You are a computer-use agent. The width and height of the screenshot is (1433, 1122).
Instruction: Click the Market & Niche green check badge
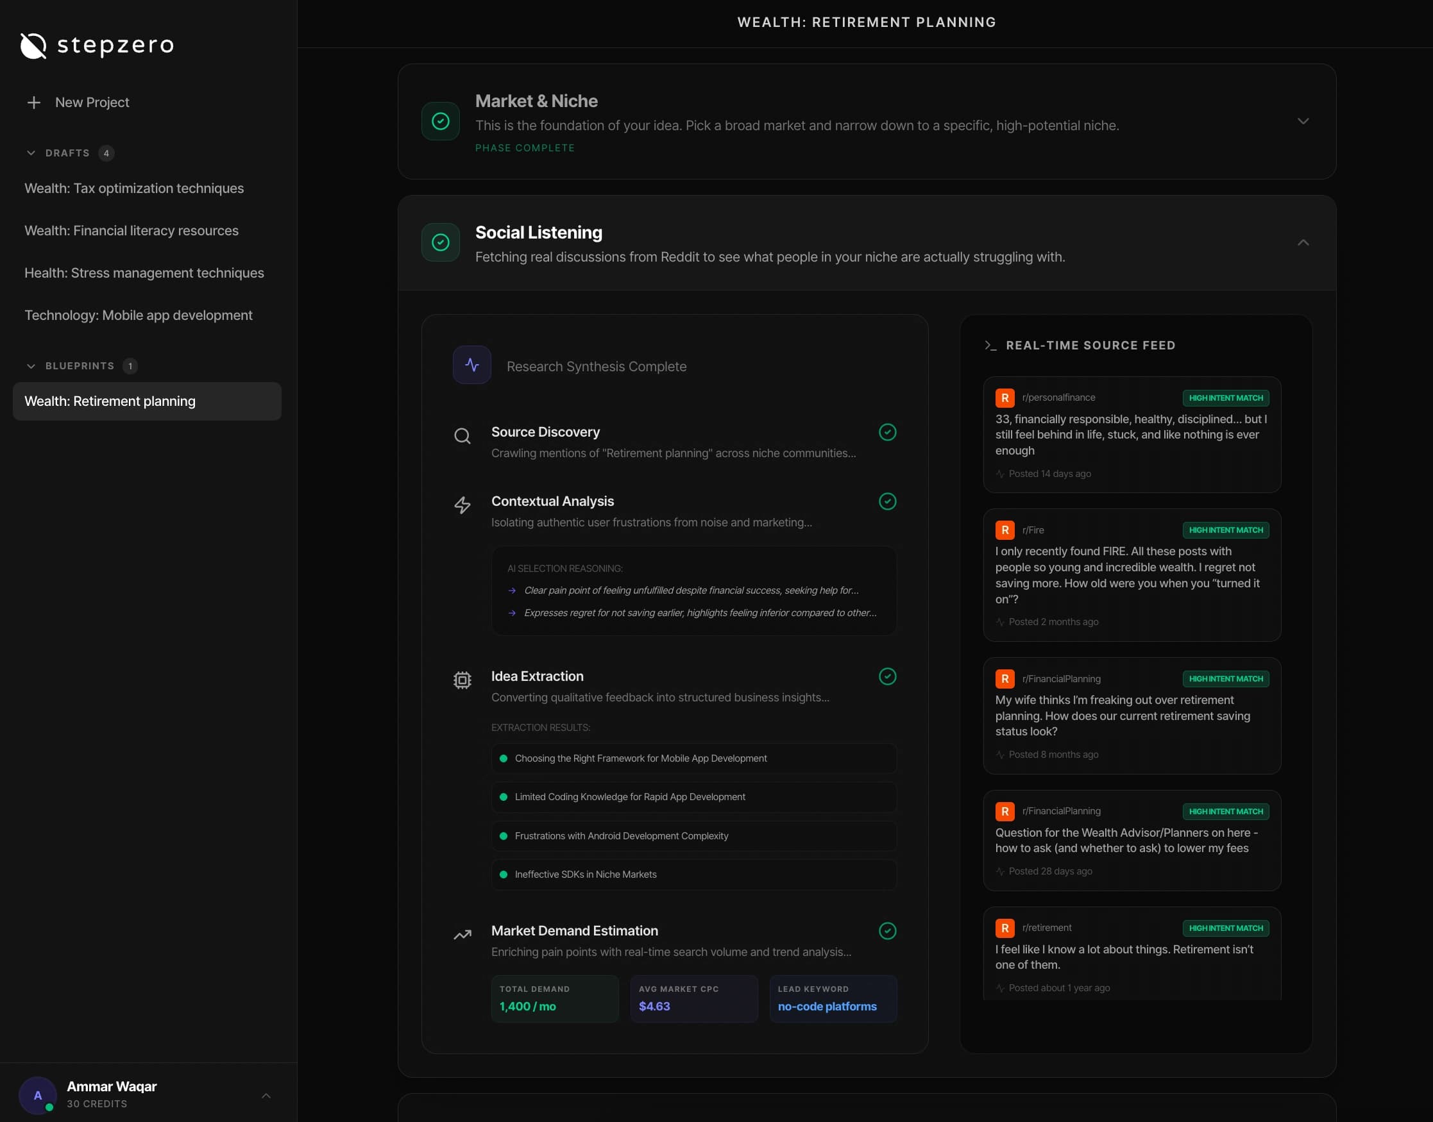click(440, 121)
